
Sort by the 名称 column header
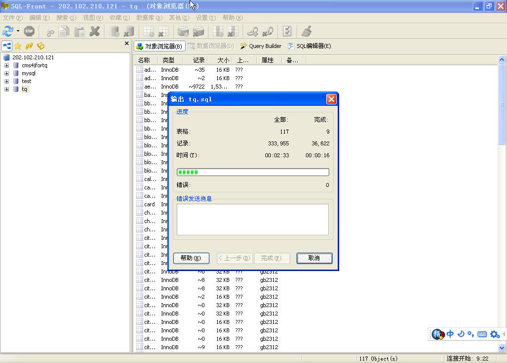(146, 60)
